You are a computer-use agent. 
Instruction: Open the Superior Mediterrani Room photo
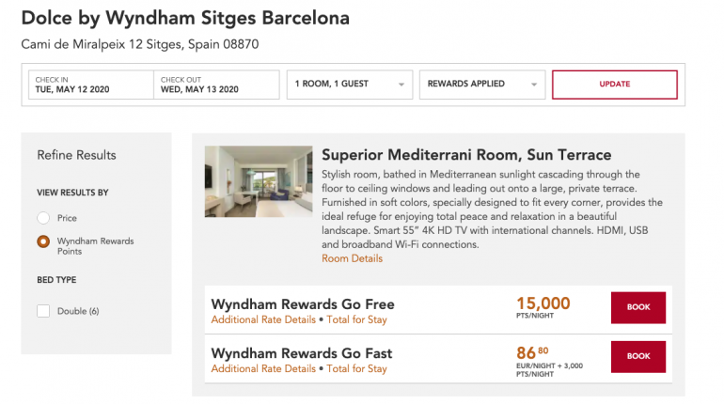click(259, 181)
